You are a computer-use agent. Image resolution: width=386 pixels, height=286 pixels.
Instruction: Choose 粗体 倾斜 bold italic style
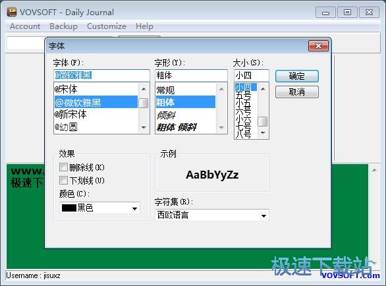point(185,127)
